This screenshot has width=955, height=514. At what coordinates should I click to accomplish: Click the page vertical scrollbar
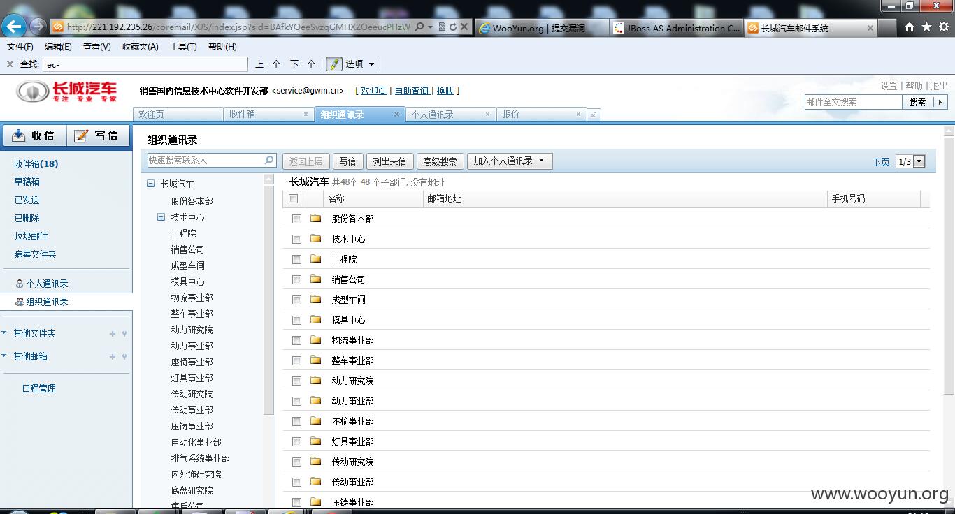coord(949,265)
